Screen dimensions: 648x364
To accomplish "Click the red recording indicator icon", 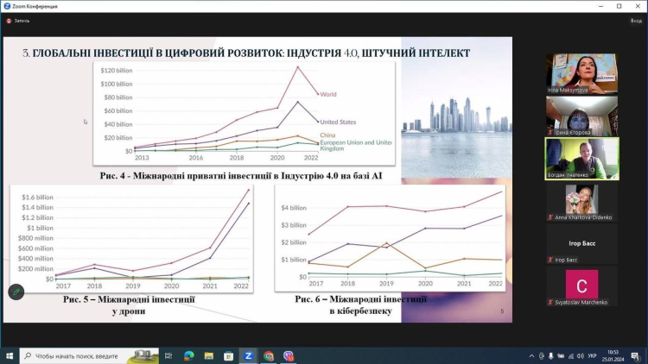I will (9, 20).
